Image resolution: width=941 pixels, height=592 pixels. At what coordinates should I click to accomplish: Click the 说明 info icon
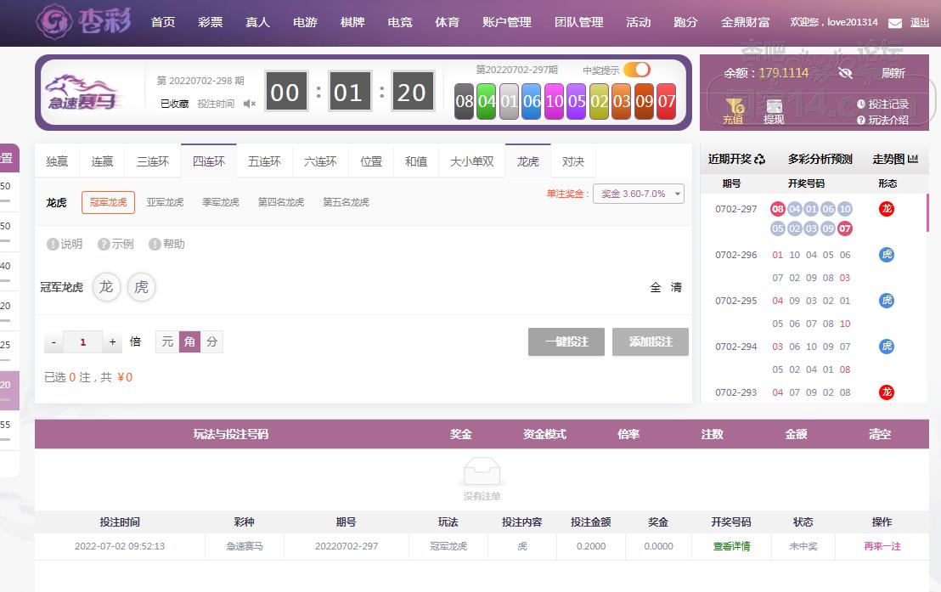point(53,245)
